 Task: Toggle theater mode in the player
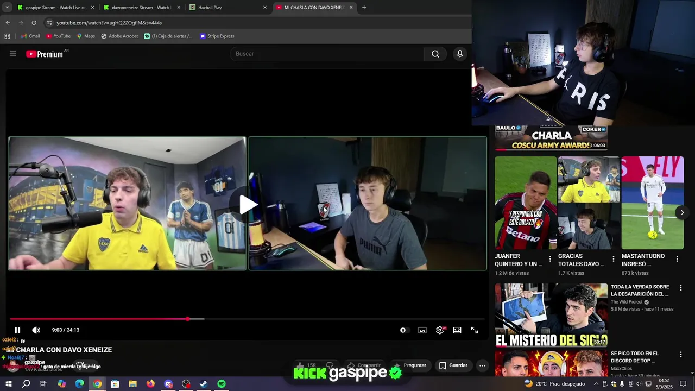click(457, 330)
